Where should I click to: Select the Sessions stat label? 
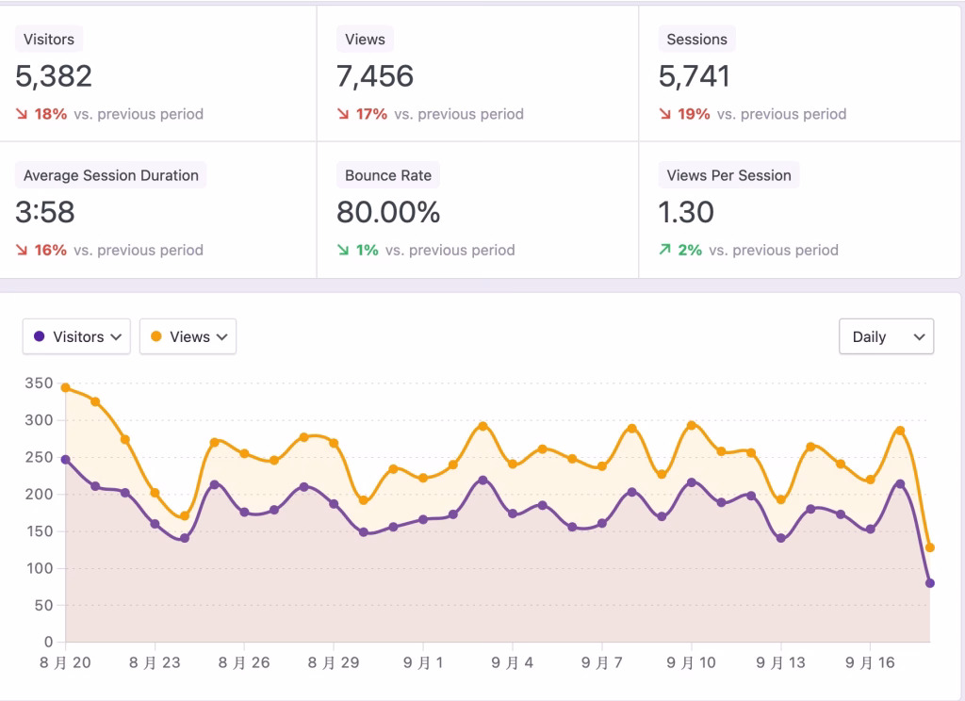[696, 40]
